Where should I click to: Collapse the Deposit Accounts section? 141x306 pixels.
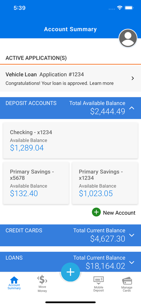click(132, 108)
